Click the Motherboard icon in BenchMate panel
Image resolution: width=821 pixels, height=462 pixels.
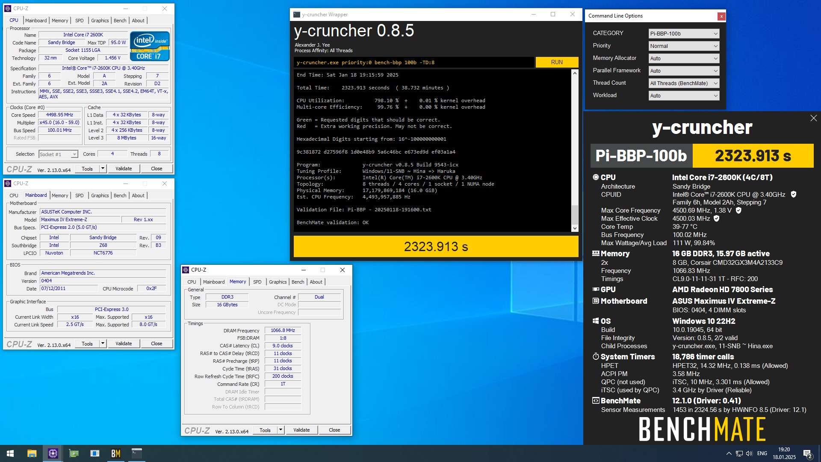click(x=596, y=301)
